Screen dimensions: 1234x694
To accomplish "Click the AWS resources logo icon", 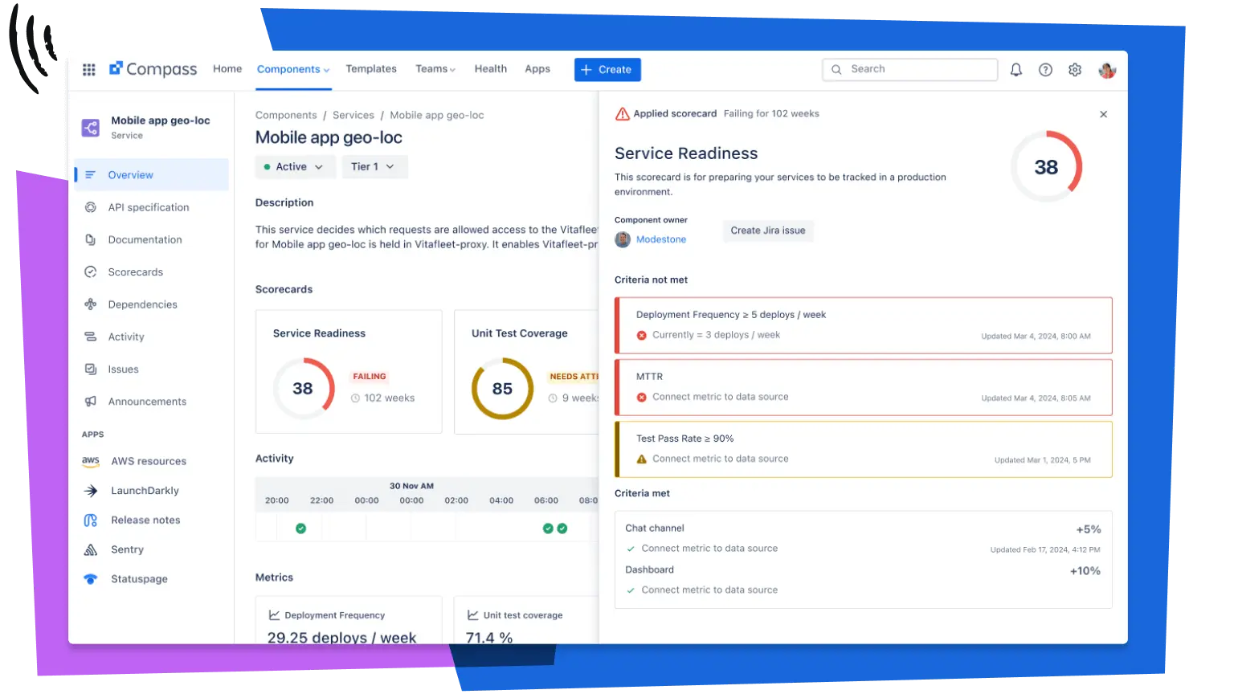I will (x=91, y=461).
